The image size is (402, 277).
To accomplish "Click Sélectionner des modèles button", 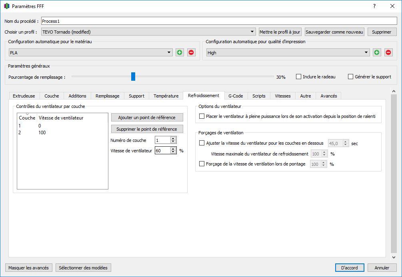I will [83, 267].
